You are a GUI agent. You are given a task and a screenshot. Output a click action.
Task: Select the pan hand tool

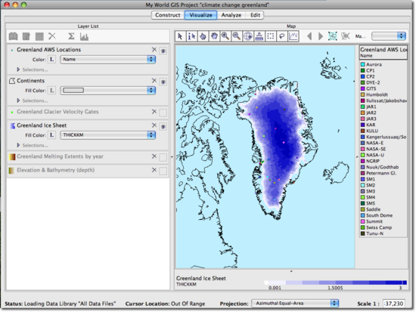click(x=214, y=36)
